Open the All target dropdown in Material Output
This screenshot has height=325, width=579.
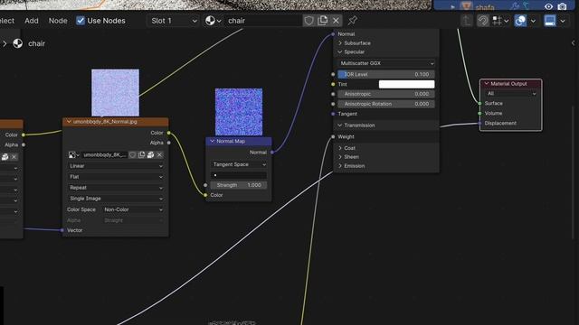pos(510,94)
